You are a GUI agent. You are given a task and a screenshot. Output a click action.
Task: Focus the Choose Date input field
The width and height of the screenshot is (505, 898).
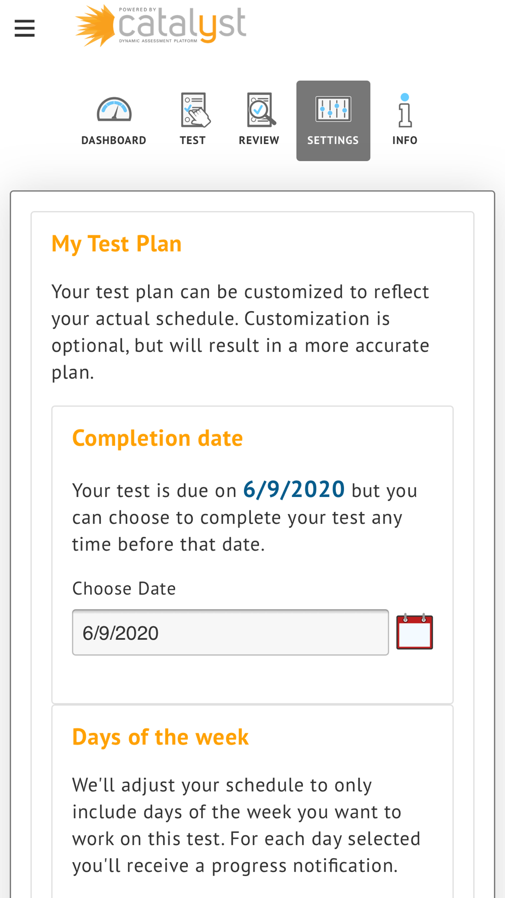230,632
